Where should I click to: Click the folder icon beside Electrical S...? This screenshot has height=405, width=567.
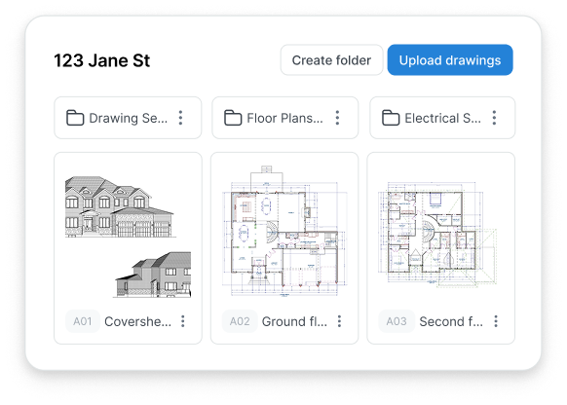click(391, 118)
